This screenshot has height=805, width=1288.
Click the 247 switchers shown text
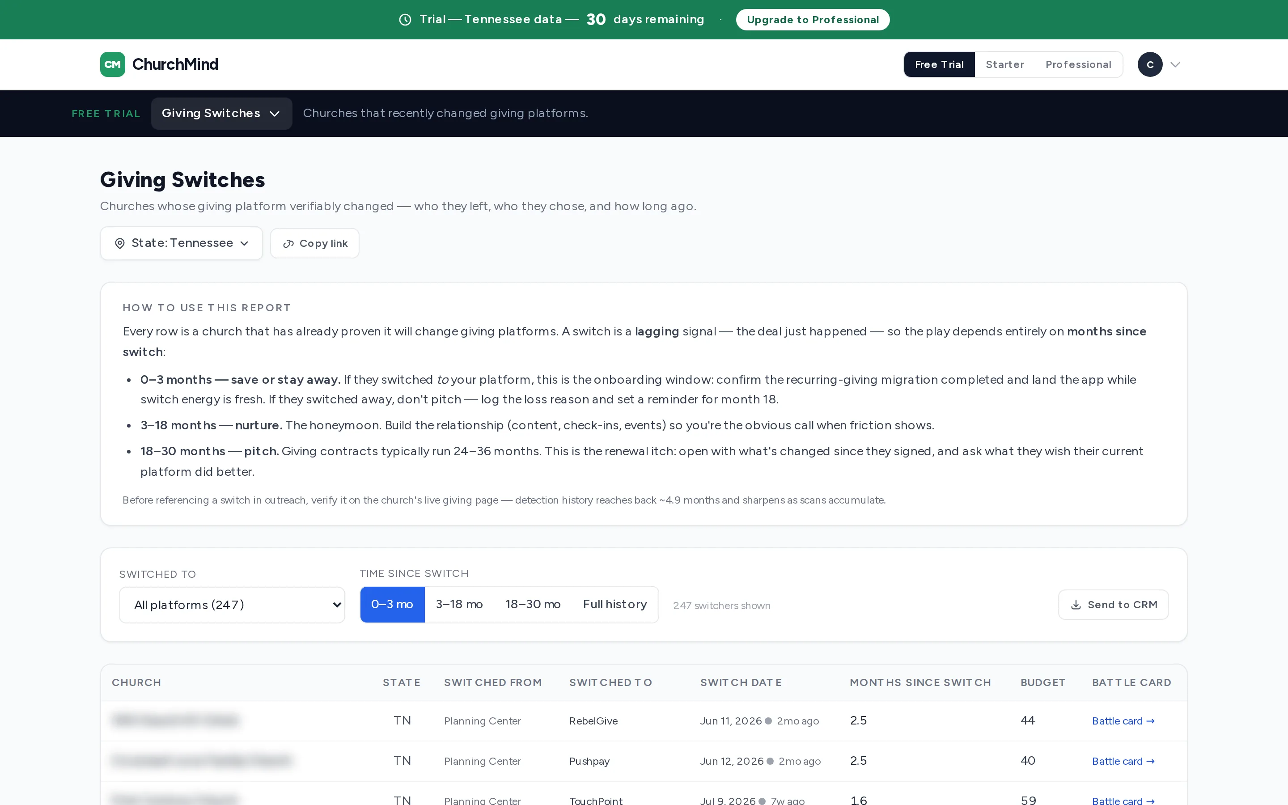click(722, 606)
